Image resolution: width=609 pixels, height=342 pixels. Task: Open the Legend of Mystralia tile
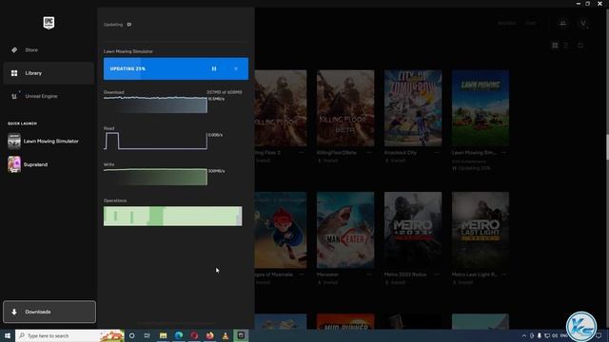click(x=281, y=230)
